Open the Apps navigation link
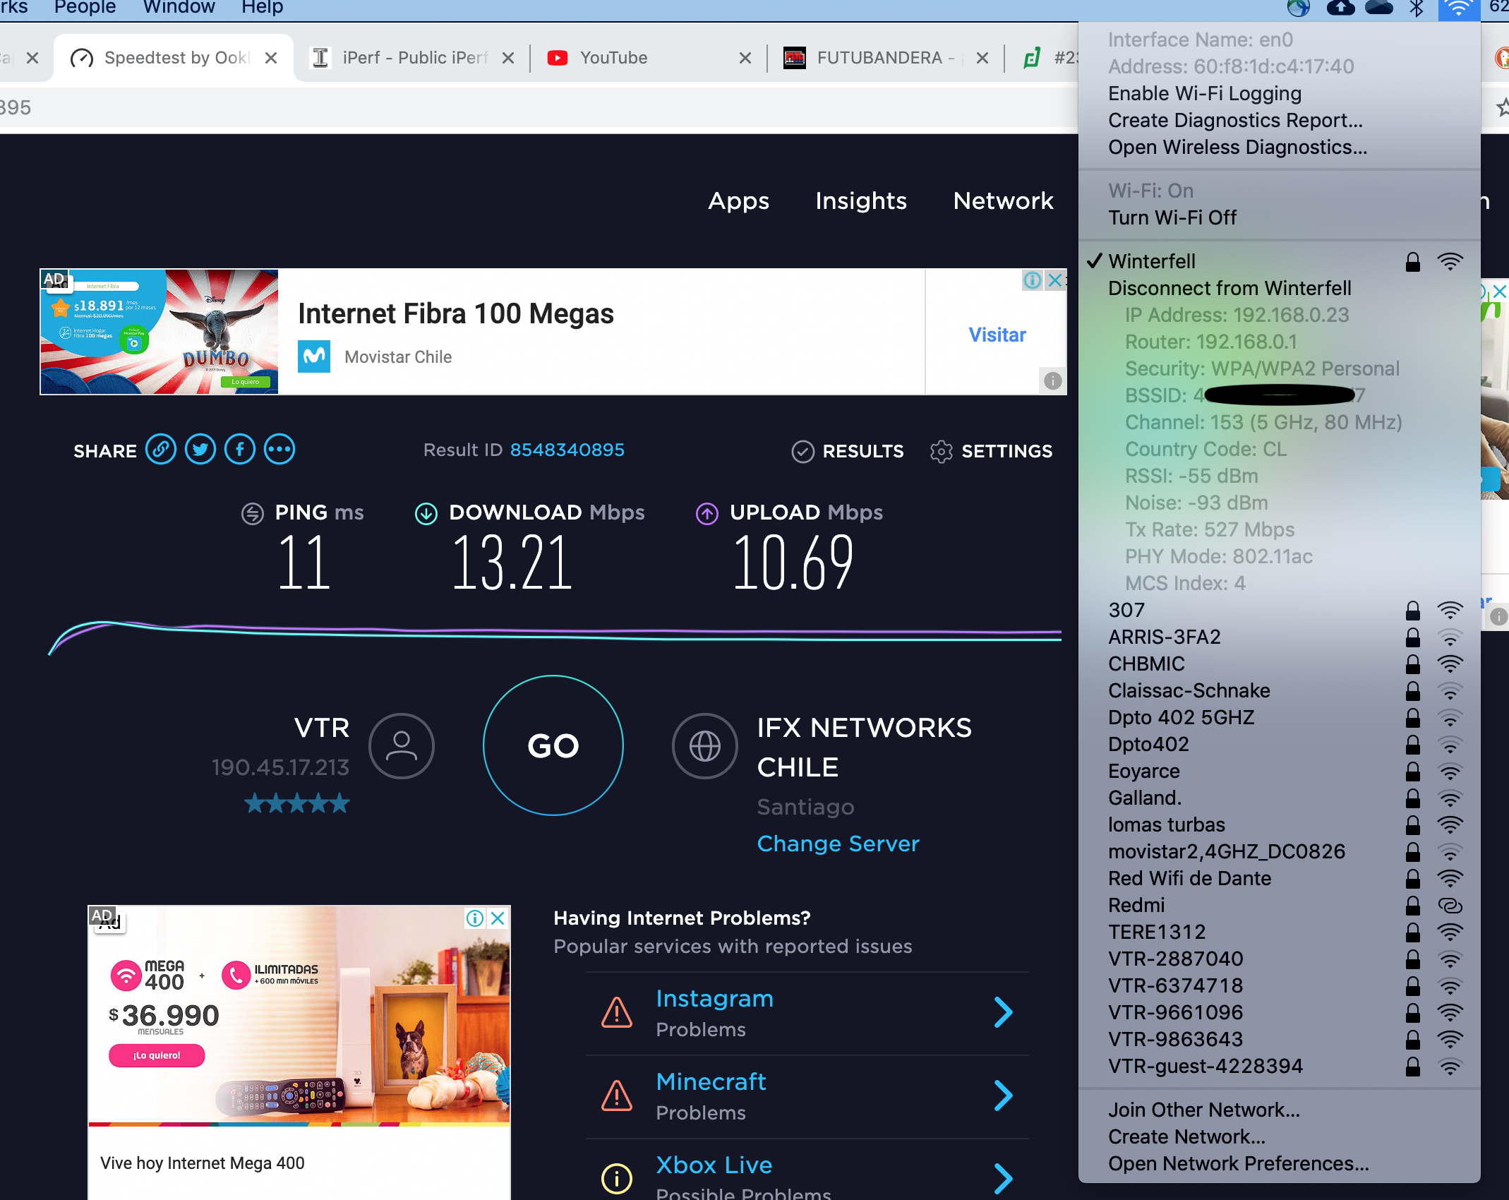The image size is (1509, 1200). [x=739, y=201]
